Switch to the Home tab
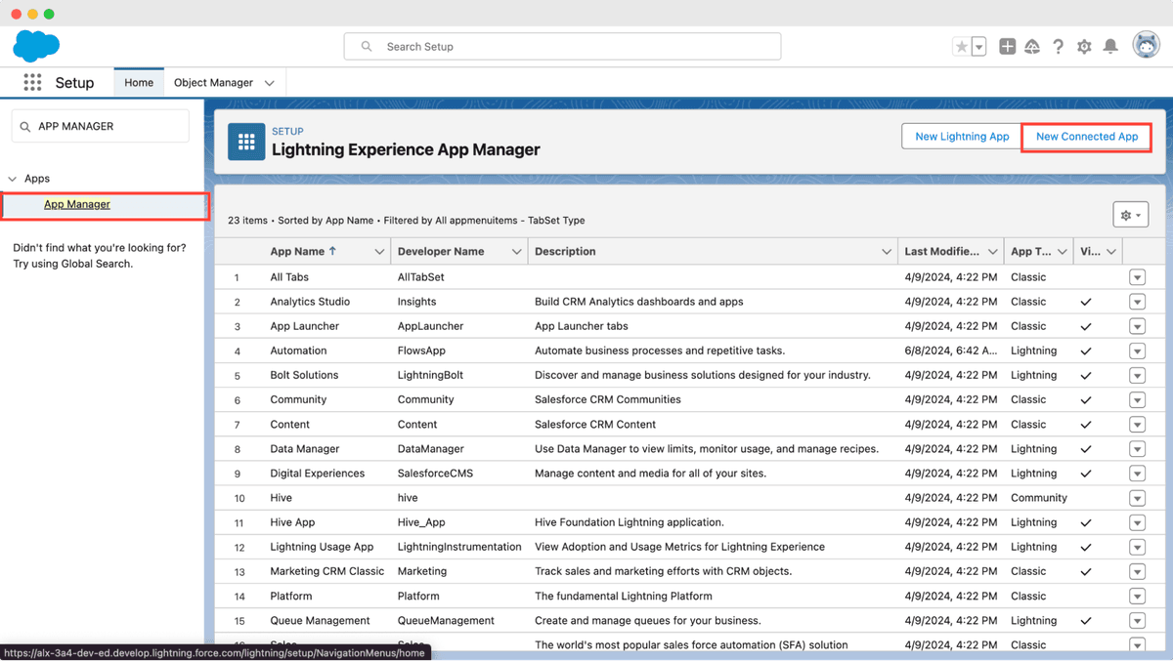The width and height of the screenshot is (1173, 661). tap(139, 83)
